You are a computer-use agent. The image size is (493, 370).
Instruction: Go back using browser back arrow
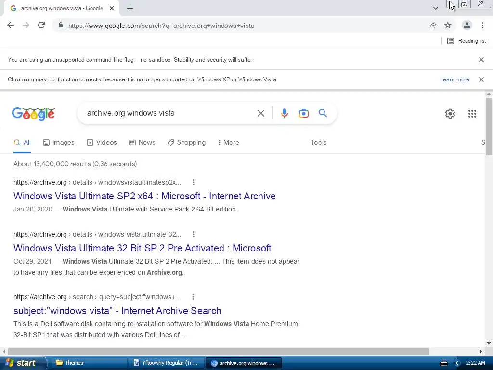(x=11, y=26)
